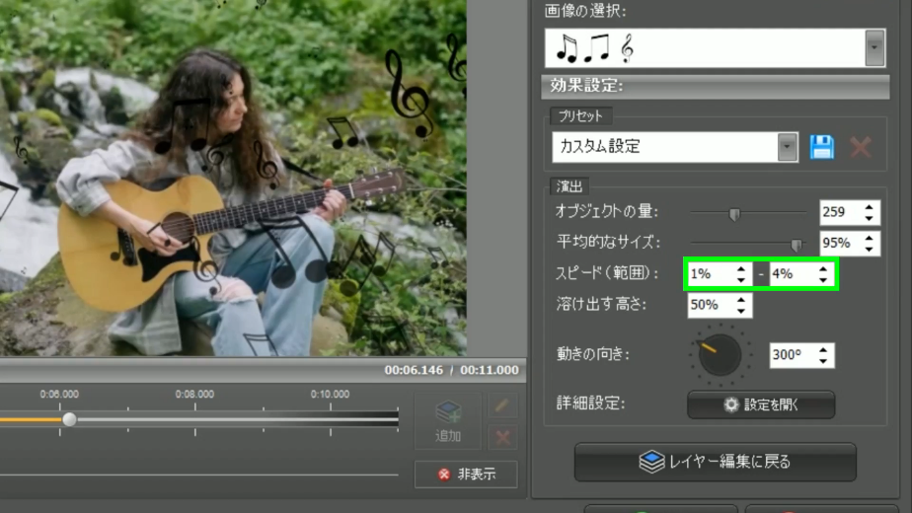Click the pencil edit icon beside 追加
This screenshot has width=912, height=513.
coord(502,405)
